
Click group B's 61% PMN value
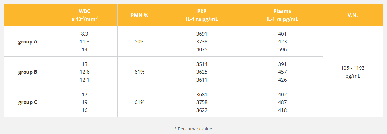coord(140,72)
